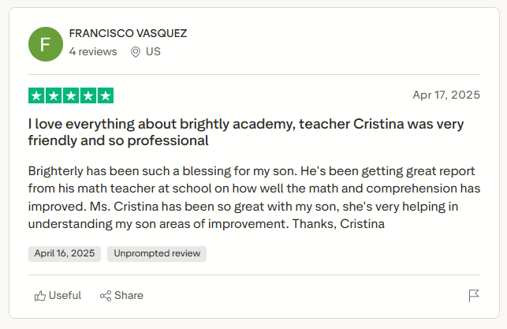Click the thumbs up icon
Viewport: 507px width, 329px height.
pos(40,296)
